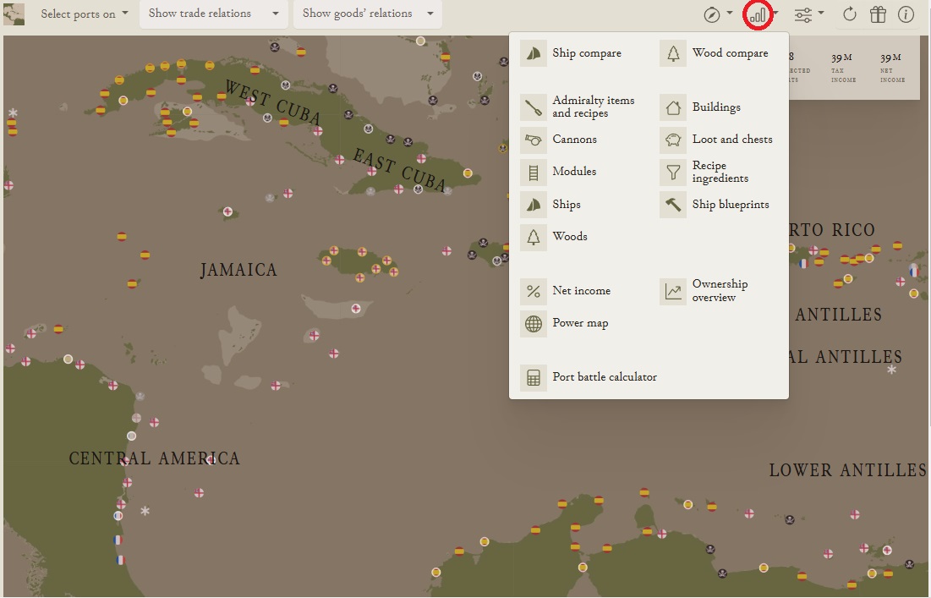The width and height of the screenshot is (931, 598).
Task: Open the Wood compare tool
Action: click(x=730, y=52)
